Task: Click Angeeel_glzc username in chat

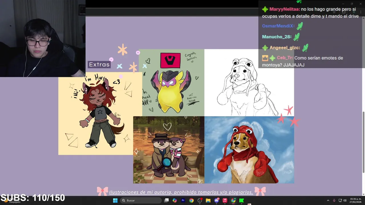Action: click(x=284, y=48)
